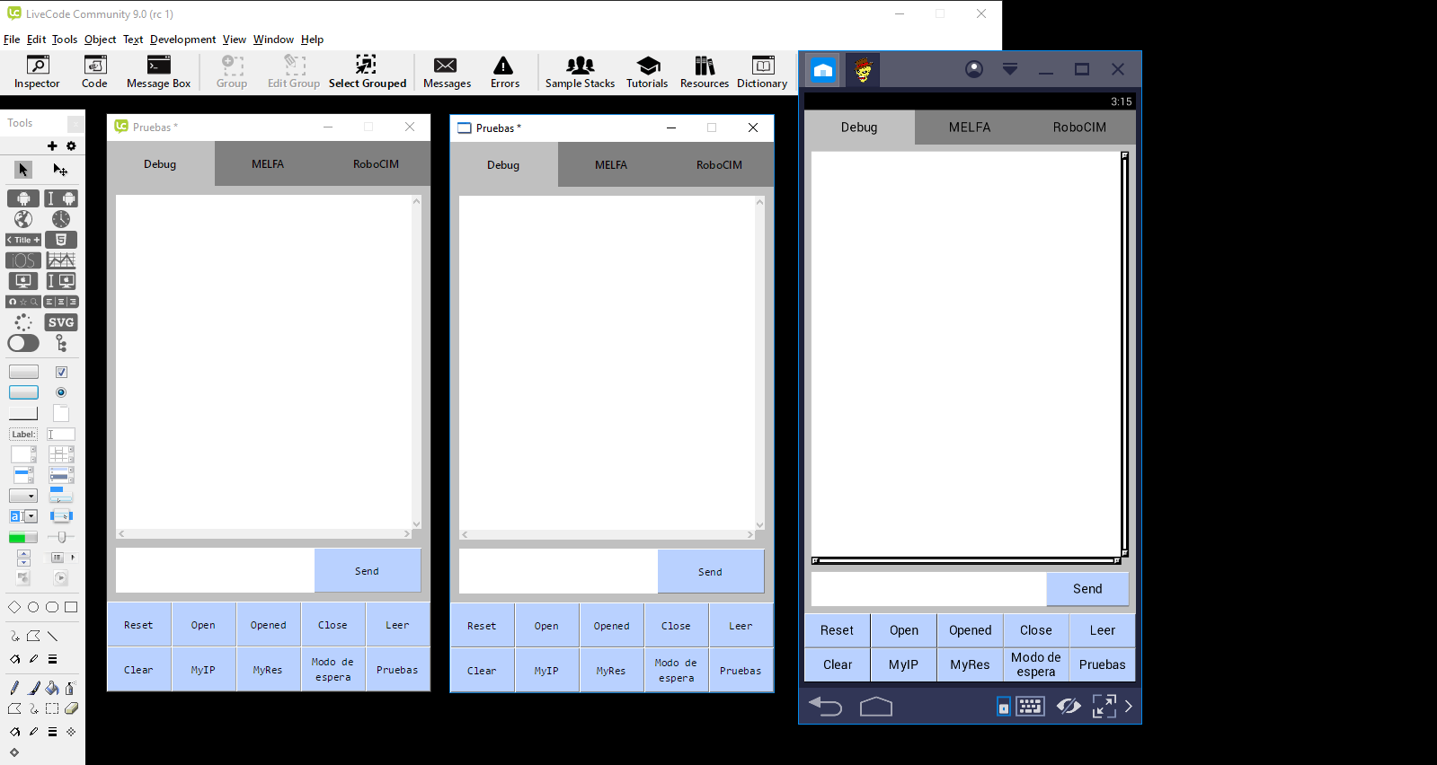
Task: Expand the emulator bottom bar chevron
Action: [x=1129, y=707]
